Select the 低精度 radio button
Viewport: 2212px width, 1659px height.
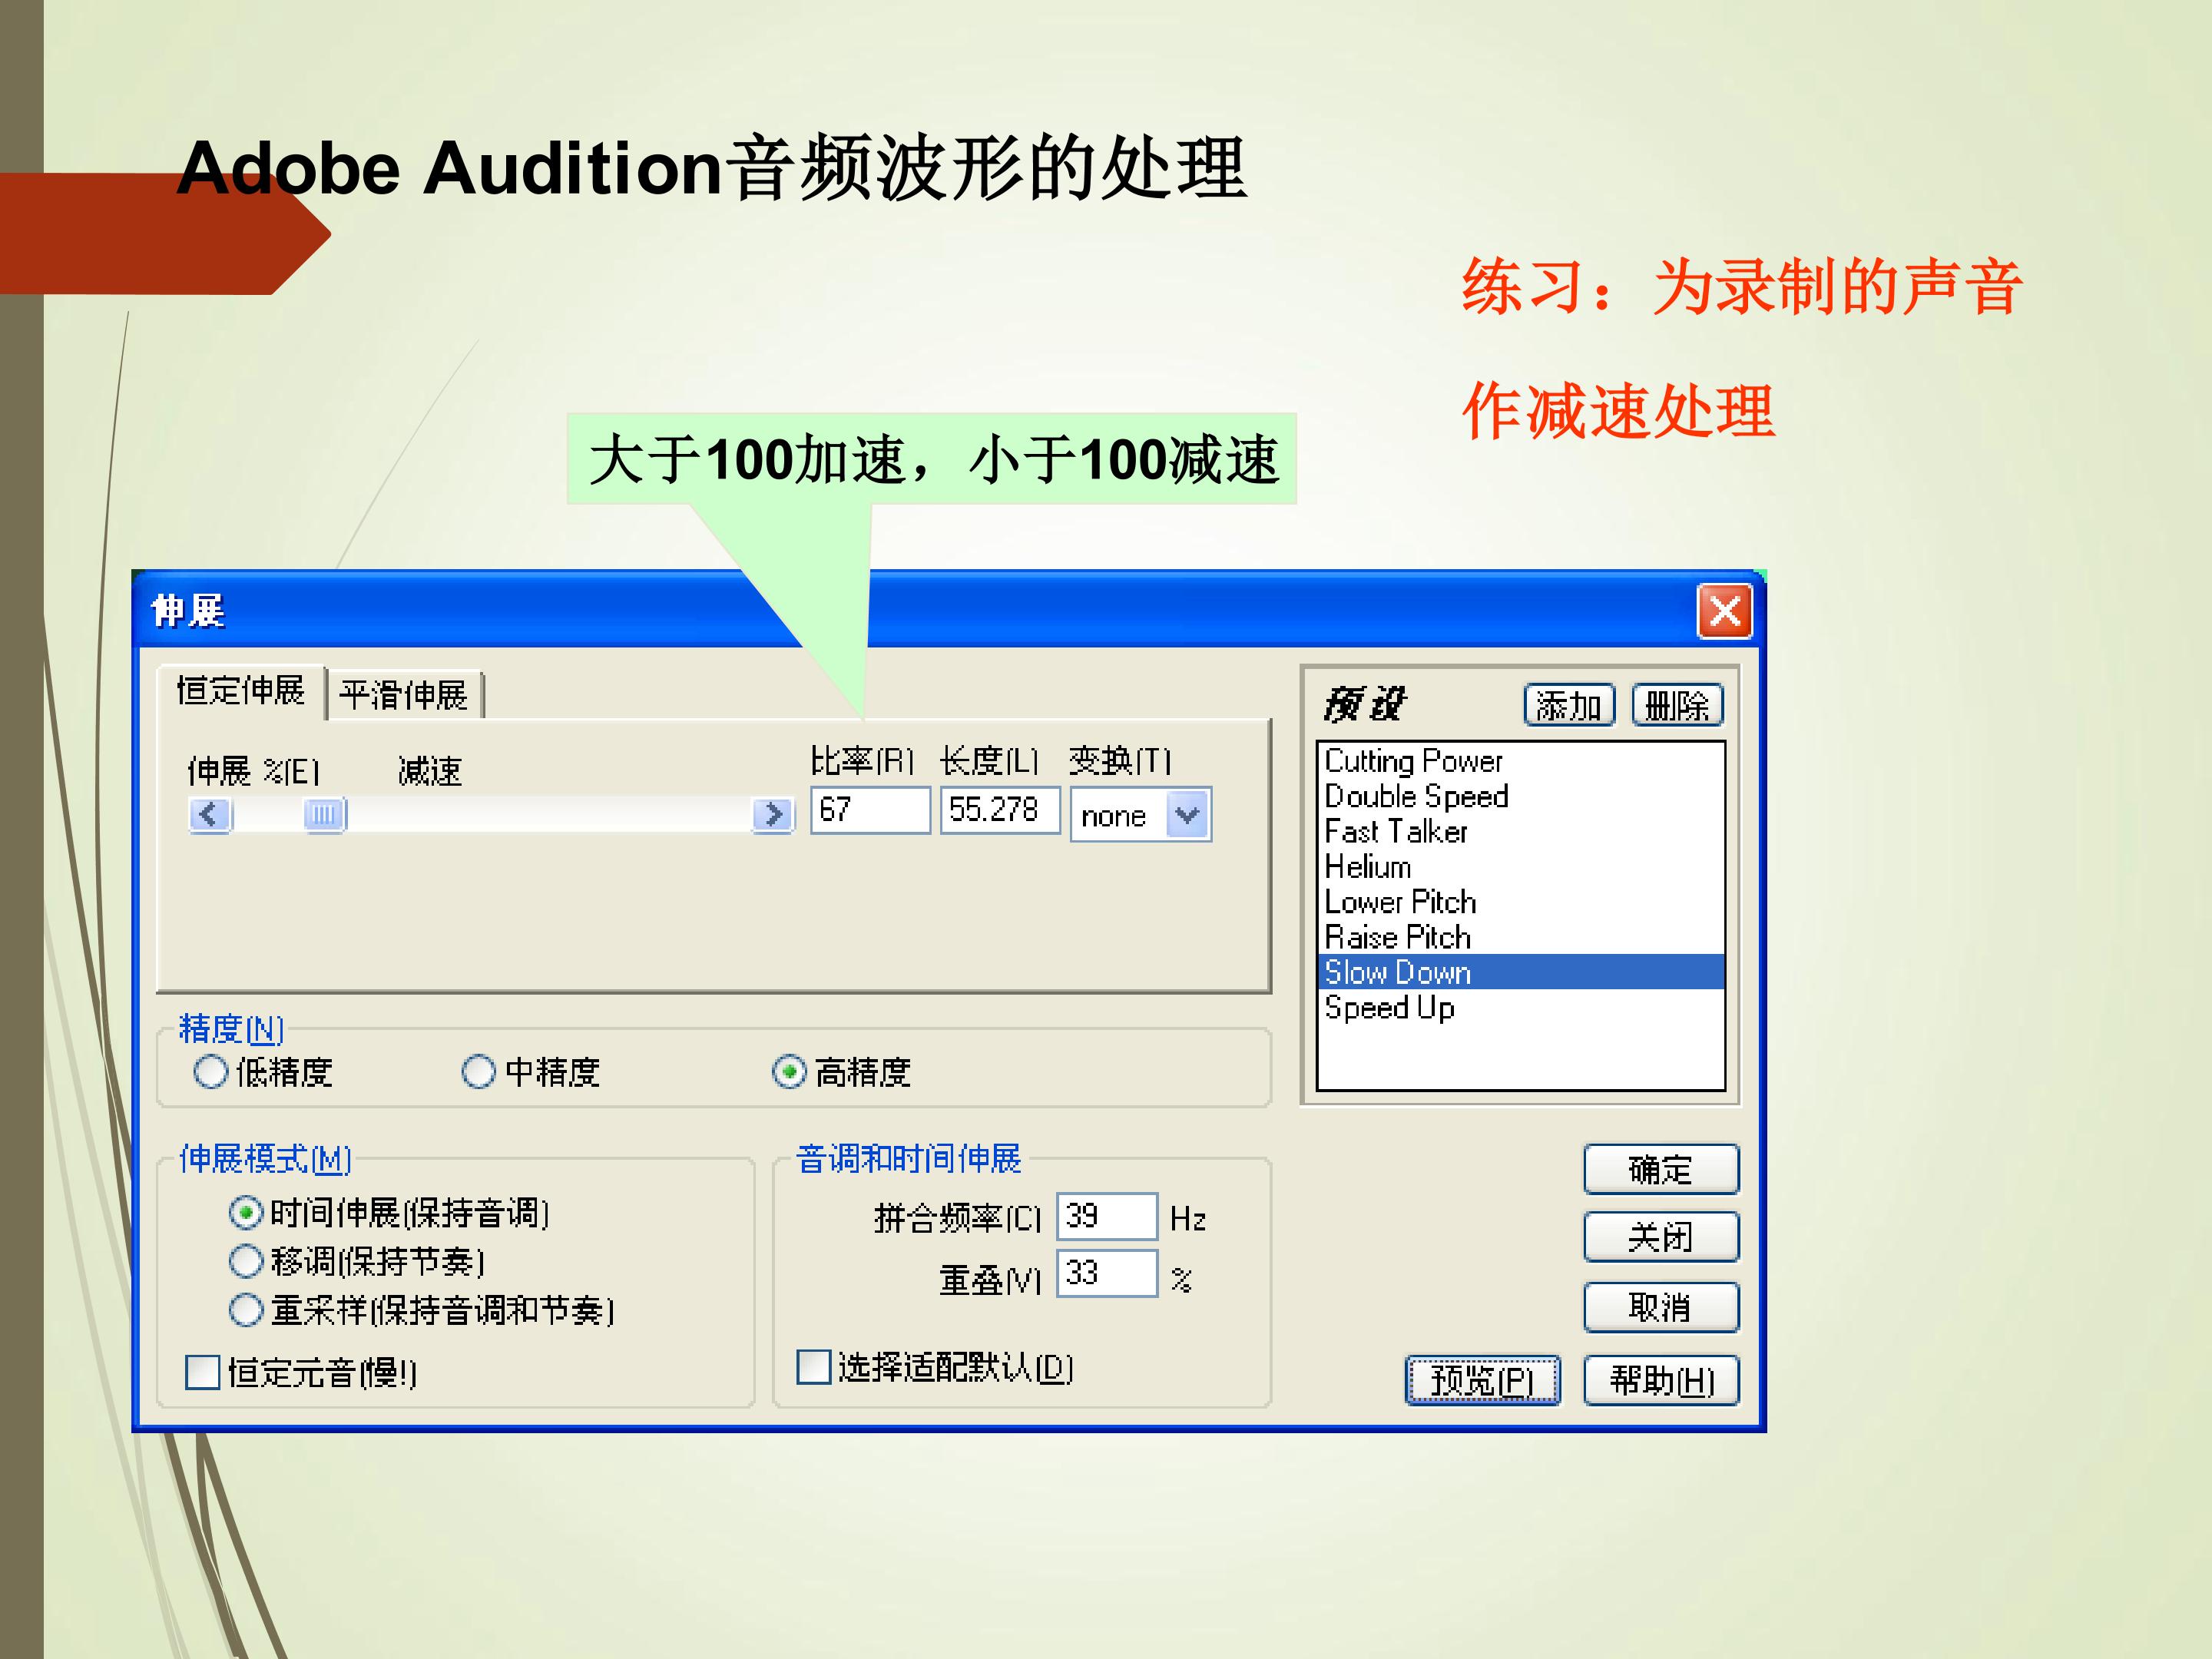pyautogui.click(x=211, y=1072)
